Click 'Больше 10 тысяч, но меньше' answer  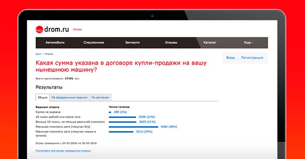pyautogui.click(x=70, y=122)
